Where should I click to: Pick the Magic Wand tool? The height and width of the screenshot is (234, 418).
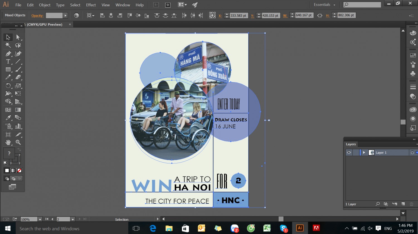[8, 45]
